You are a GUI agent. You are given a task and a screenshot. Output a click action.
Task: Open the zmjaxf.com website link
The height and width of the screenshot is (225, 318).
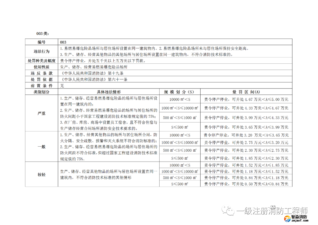click(299, 221)
